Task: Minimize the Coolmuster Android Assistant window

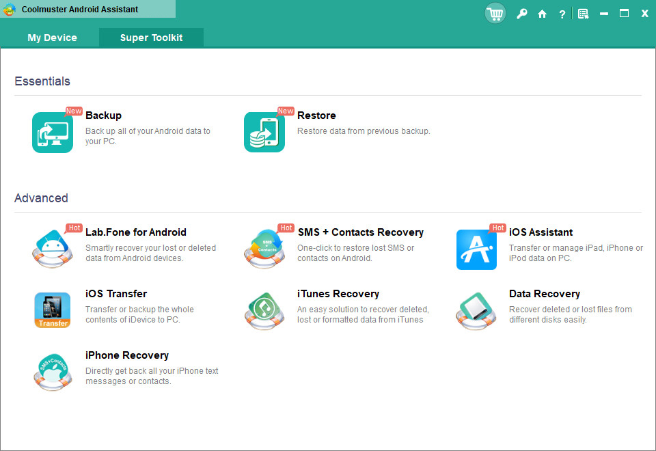Action: (x=603, y=14)
